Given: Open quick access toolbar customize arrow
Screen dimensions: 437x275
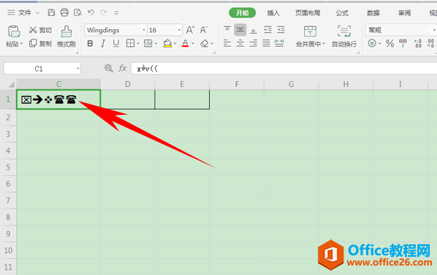Looking at the screenshot, I should click(116, 13).
